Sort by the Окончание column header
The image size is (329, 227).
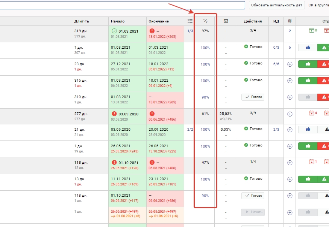click(159, 21)
